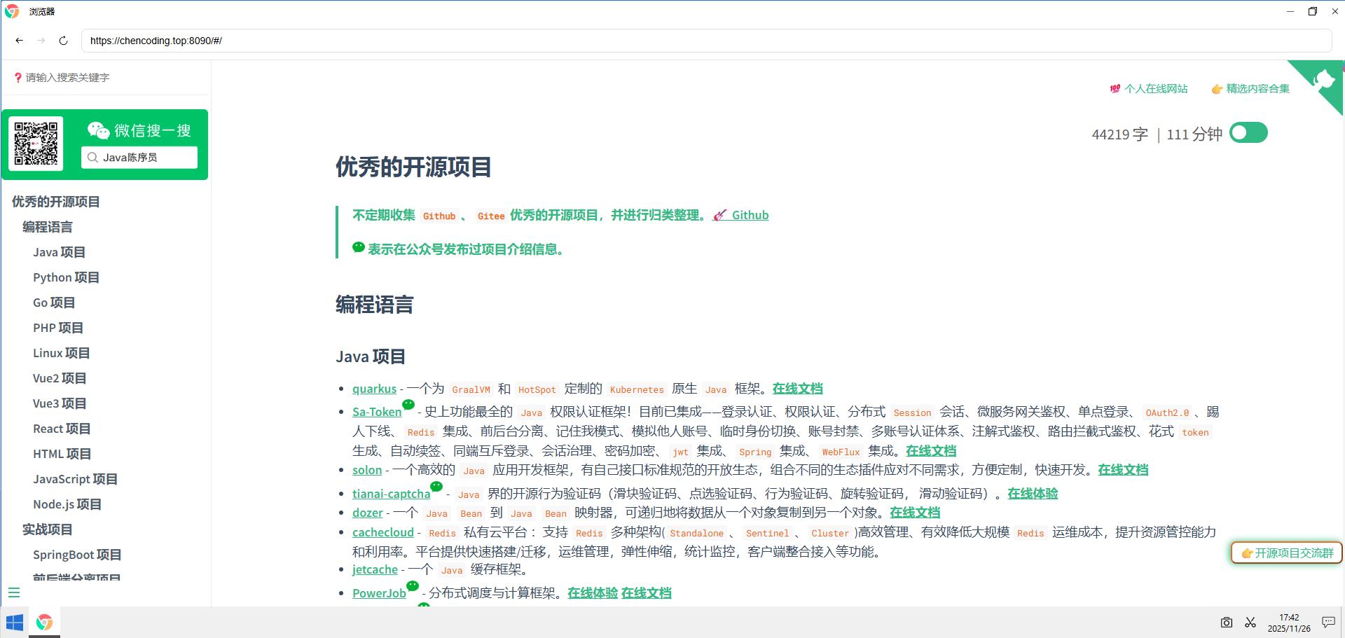Screen dimensions: 1345x638
Task: Open the GitHub corner octocat icon
Action: pyautogui.click(x=1323, y=81)
